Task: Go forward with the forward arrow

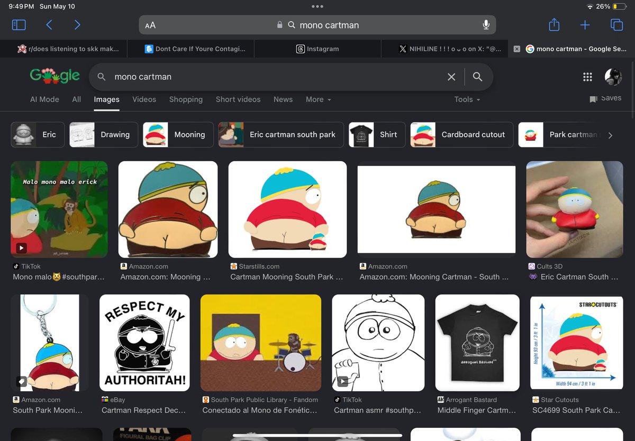Action: 77,25
